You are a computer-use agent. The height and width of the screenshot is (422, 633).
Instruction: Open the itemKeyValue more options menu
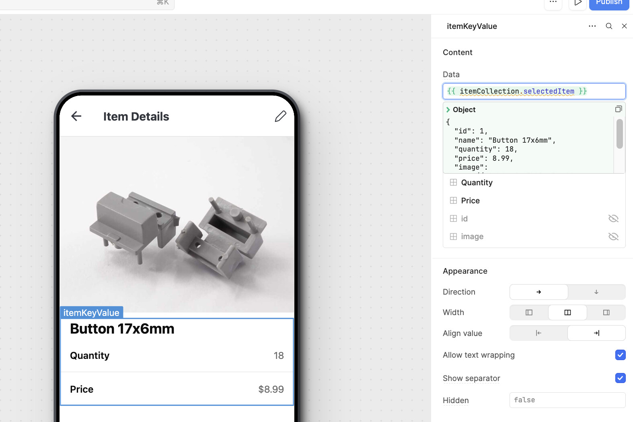(592, 26)
